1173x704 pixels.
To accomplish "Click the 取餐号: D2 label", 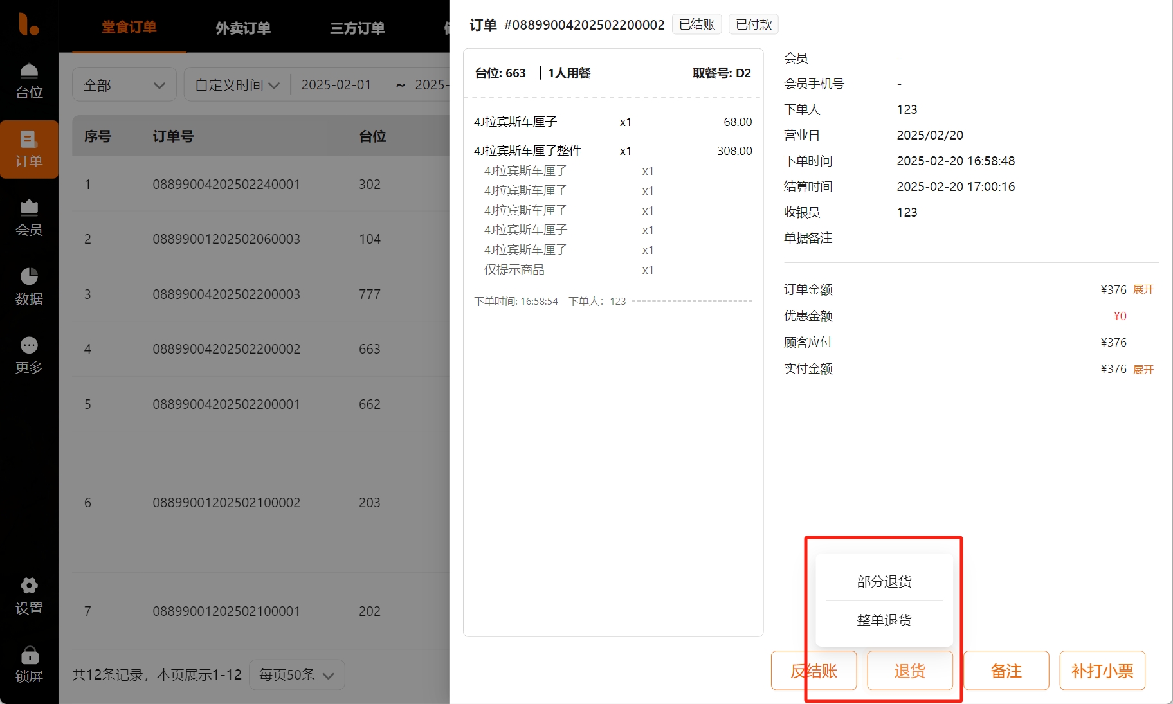I will 722,73.
